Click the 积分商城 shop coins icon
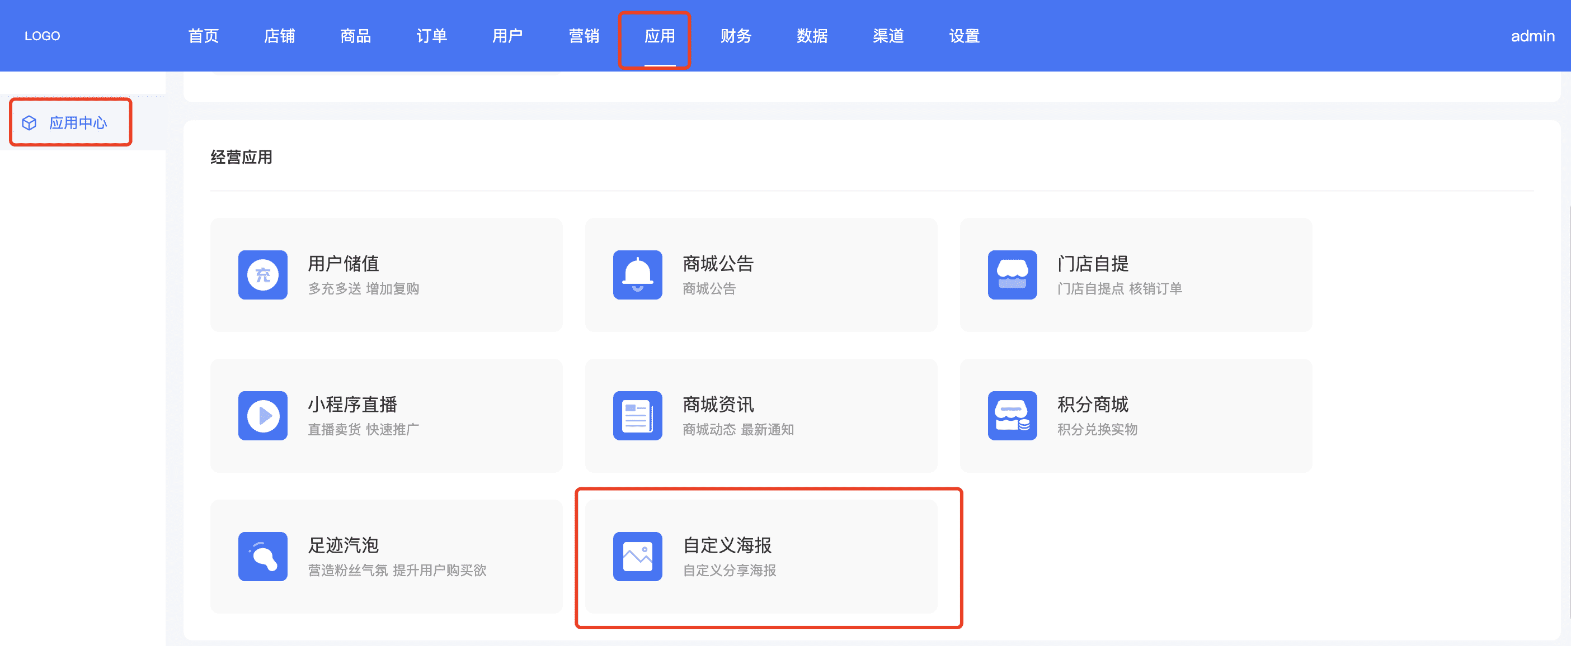Viewport: 1571px width, 646px height. click(1013, 416)
